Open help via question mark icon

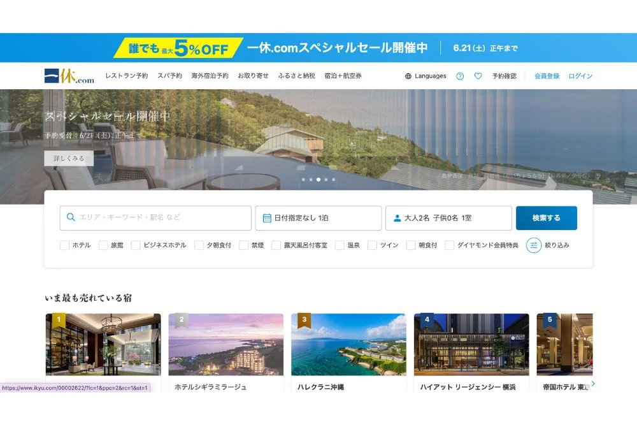click(x=460, y=76)
